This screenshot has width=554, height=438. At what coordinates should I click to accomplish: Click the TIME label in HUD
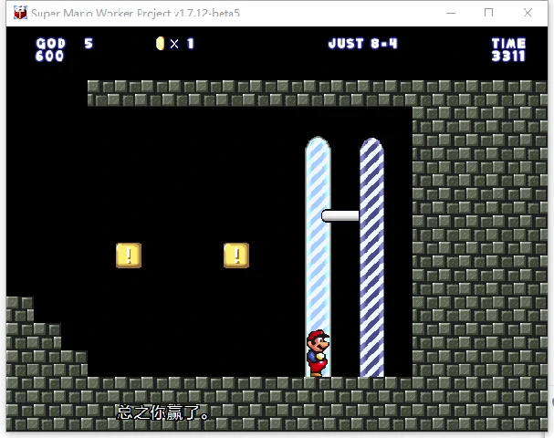tap(508, 44)
